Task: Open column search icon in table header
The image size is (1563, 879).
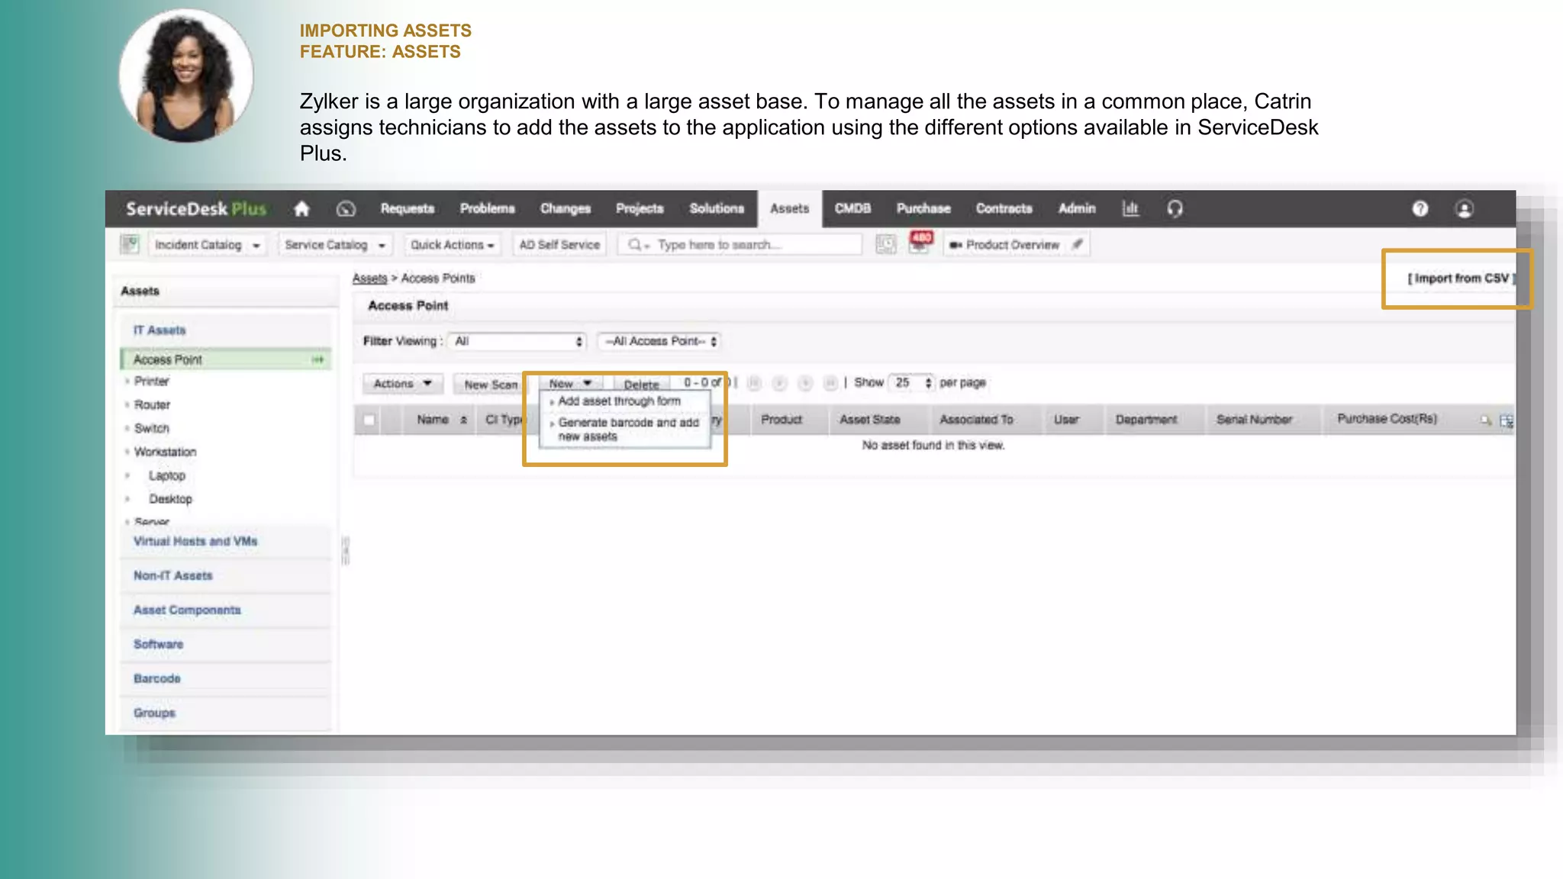Action: (x=1485, y=420)
